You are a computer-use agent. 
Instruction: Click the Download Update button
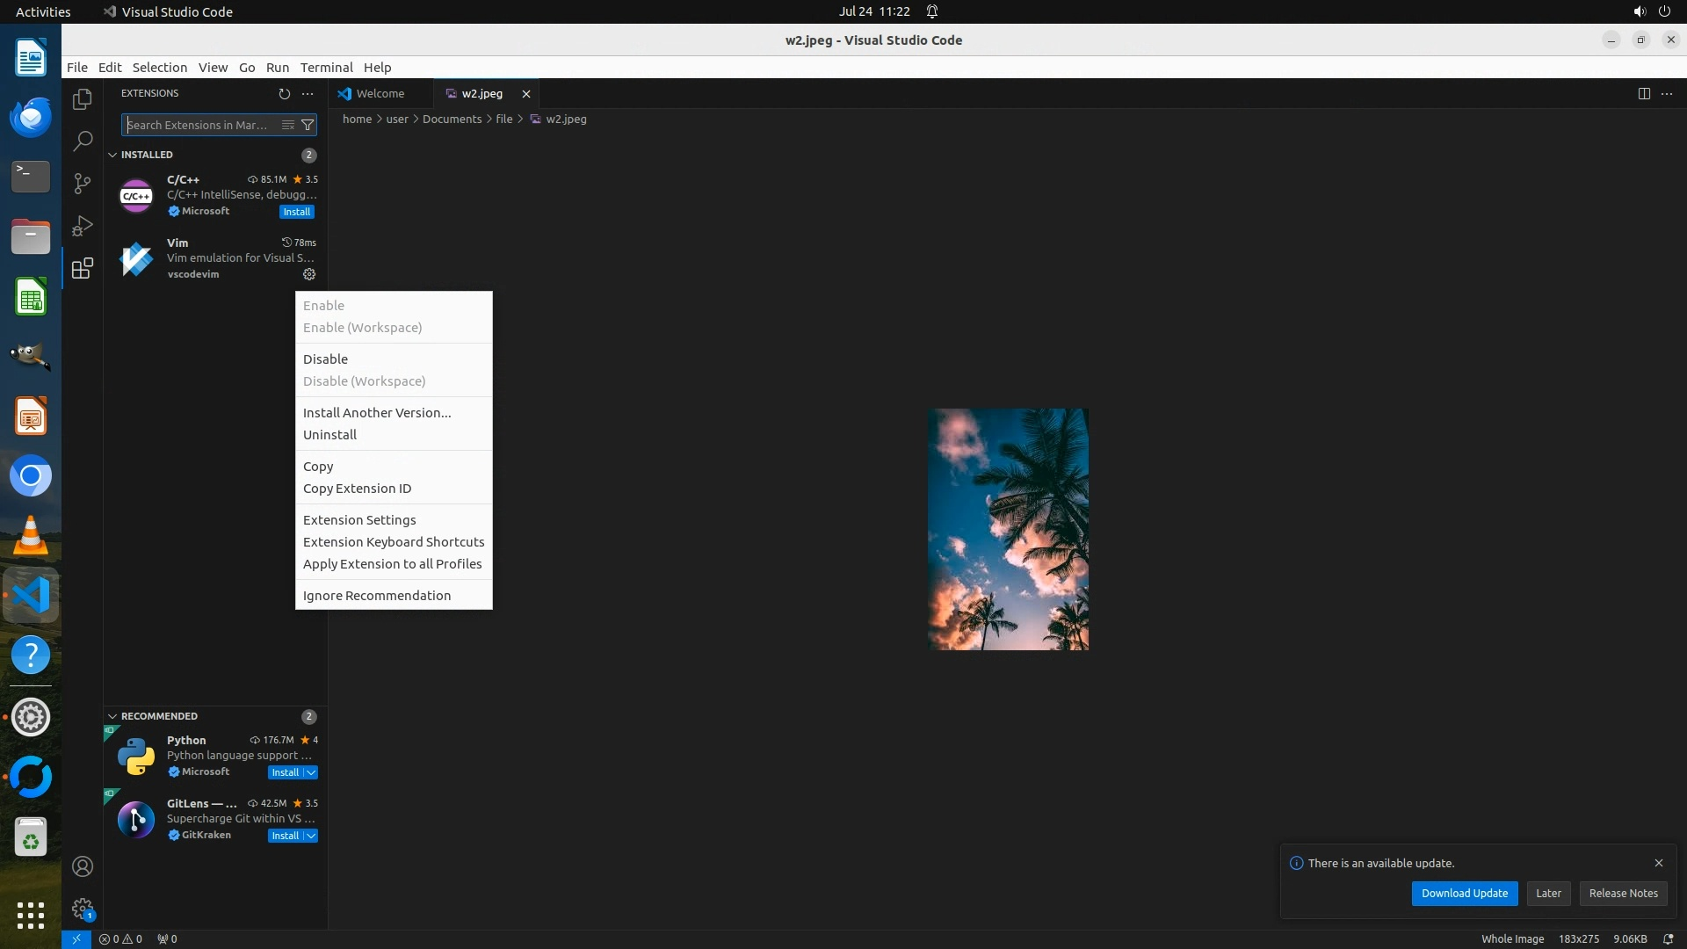(x=1464, y=893)
